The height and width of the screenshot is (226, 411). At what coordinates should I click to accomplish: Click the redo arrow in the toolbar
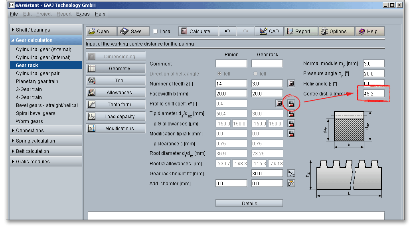coord(246,32)
